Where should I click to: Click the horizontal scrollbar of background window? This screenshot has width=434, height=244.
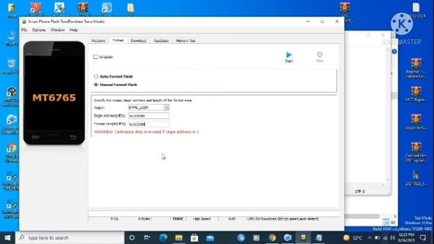[362, 216]
